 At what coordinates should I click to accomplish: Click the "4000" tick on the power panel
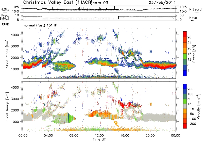pos(15,35)
